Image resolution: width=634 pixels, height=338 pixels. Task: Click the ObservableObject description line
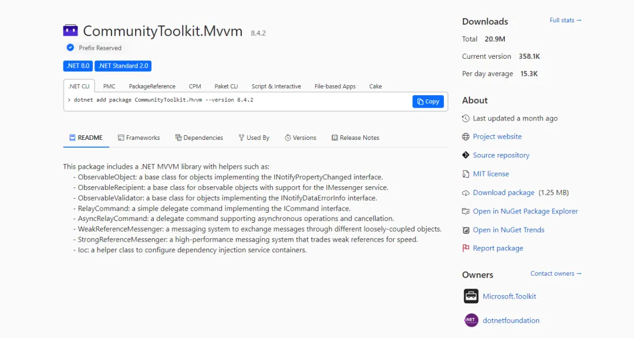pyautogui.click(x=228, y=178)
